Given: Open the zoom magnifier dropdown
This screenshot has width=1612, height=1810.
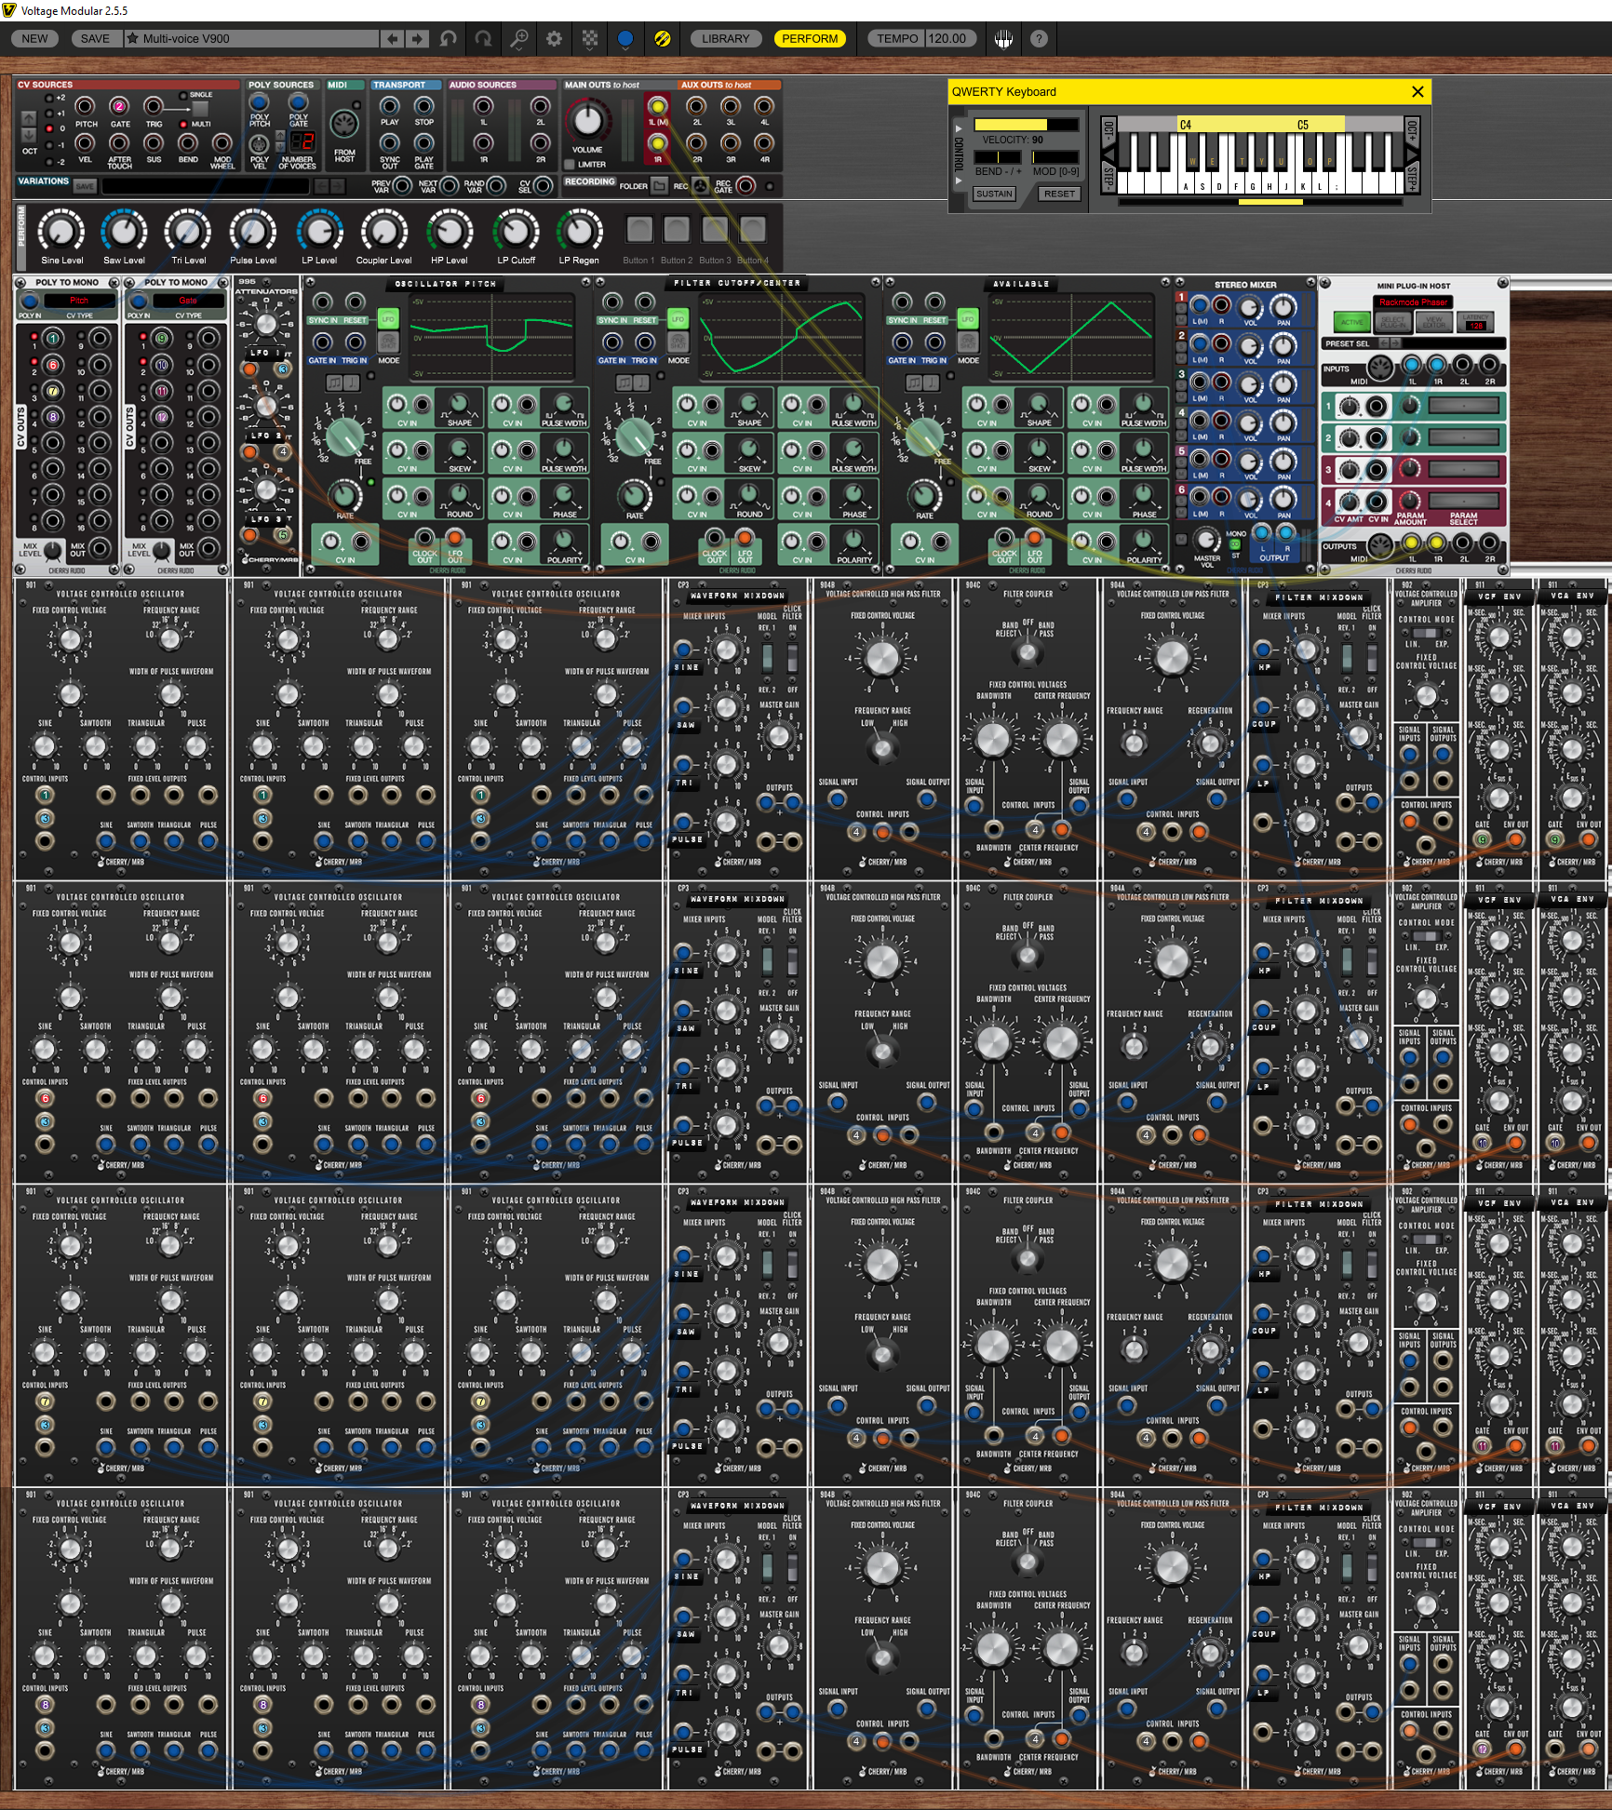Looking at the screenshot, I should click(x=518, y=38).
